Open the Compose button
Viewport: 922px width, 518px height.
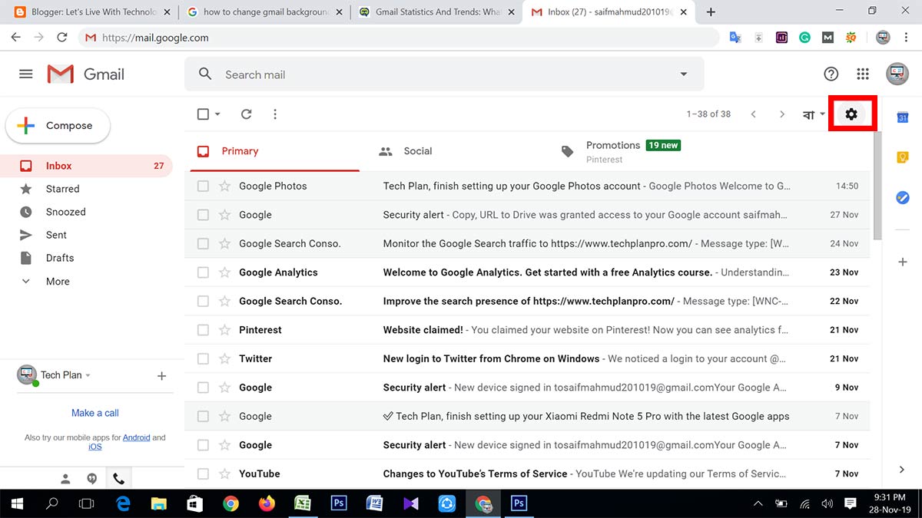(58, 125)
